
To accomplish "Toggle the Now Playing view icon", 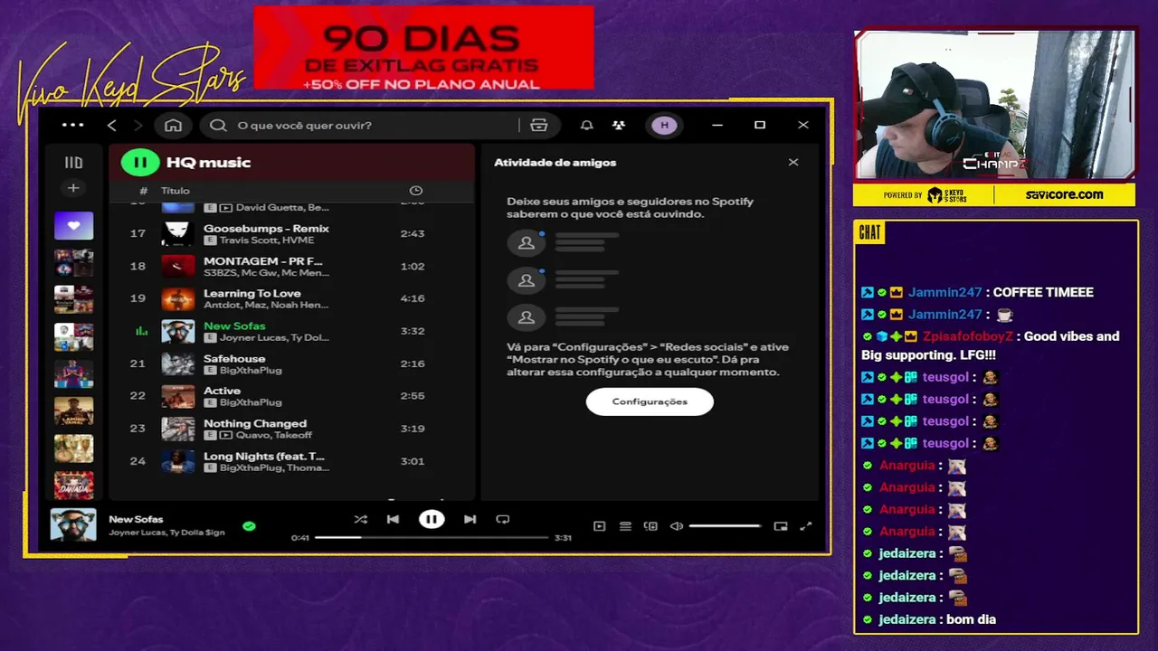I will point(599,526).
